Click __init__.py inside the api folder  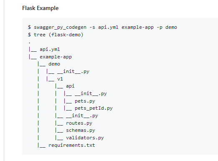(91, 93)
